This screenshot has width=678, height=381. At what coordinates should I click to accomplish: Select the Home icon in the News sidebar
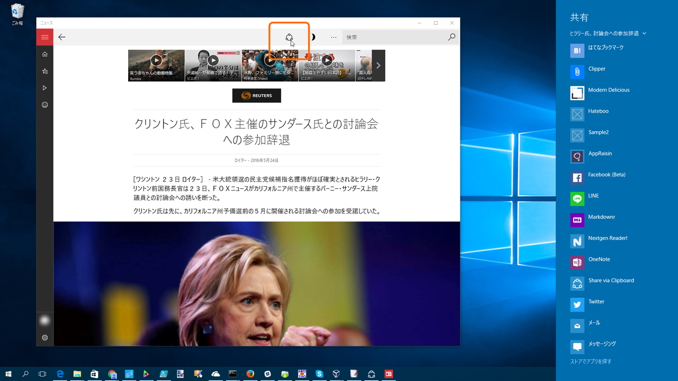[x=44, y=54]
